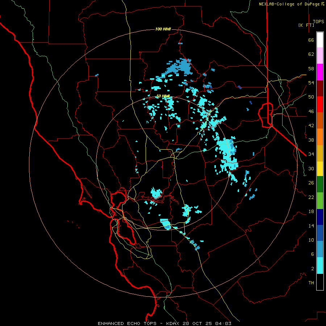Click the '20 OCT 25' date stamp

pos(198,323)
